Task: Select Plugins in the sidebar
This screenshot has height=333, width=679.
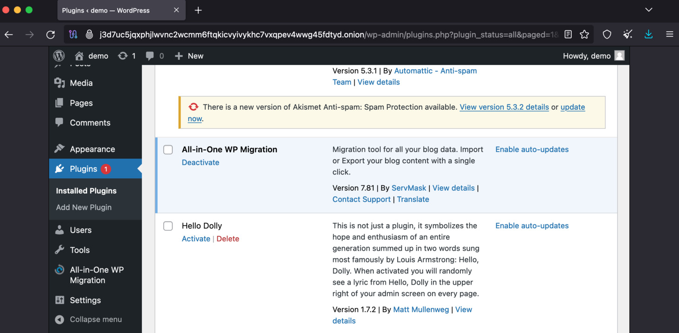Action: click(95, 169)
